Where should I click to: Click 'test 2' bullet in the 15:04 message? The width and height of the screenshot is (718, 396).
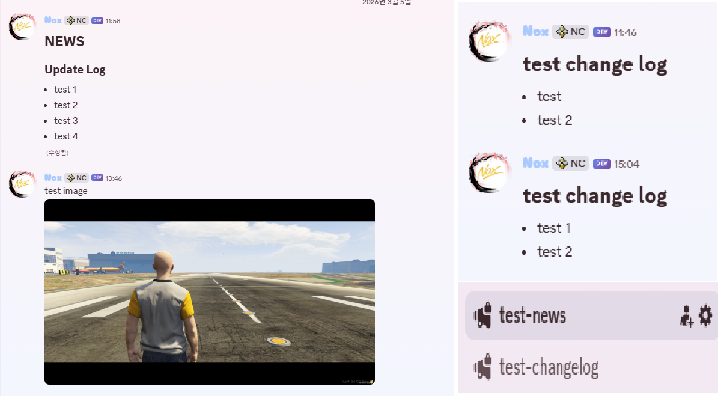(555, 252)
